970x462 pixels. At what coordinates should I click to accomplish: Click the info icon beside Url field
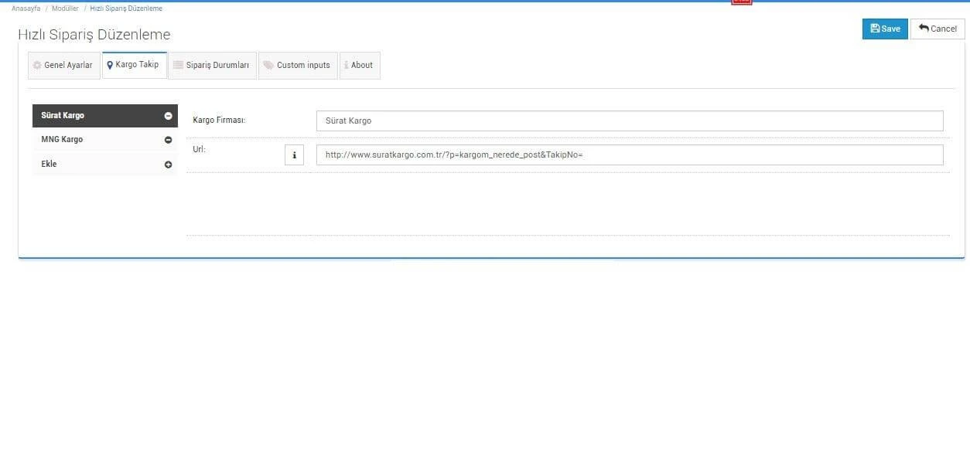click(x=294, y=155)
